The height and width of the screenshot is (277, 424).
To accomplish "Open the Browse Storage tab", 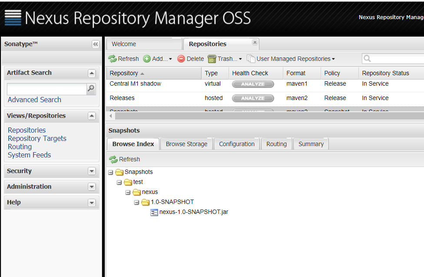I will click(186, 144).
